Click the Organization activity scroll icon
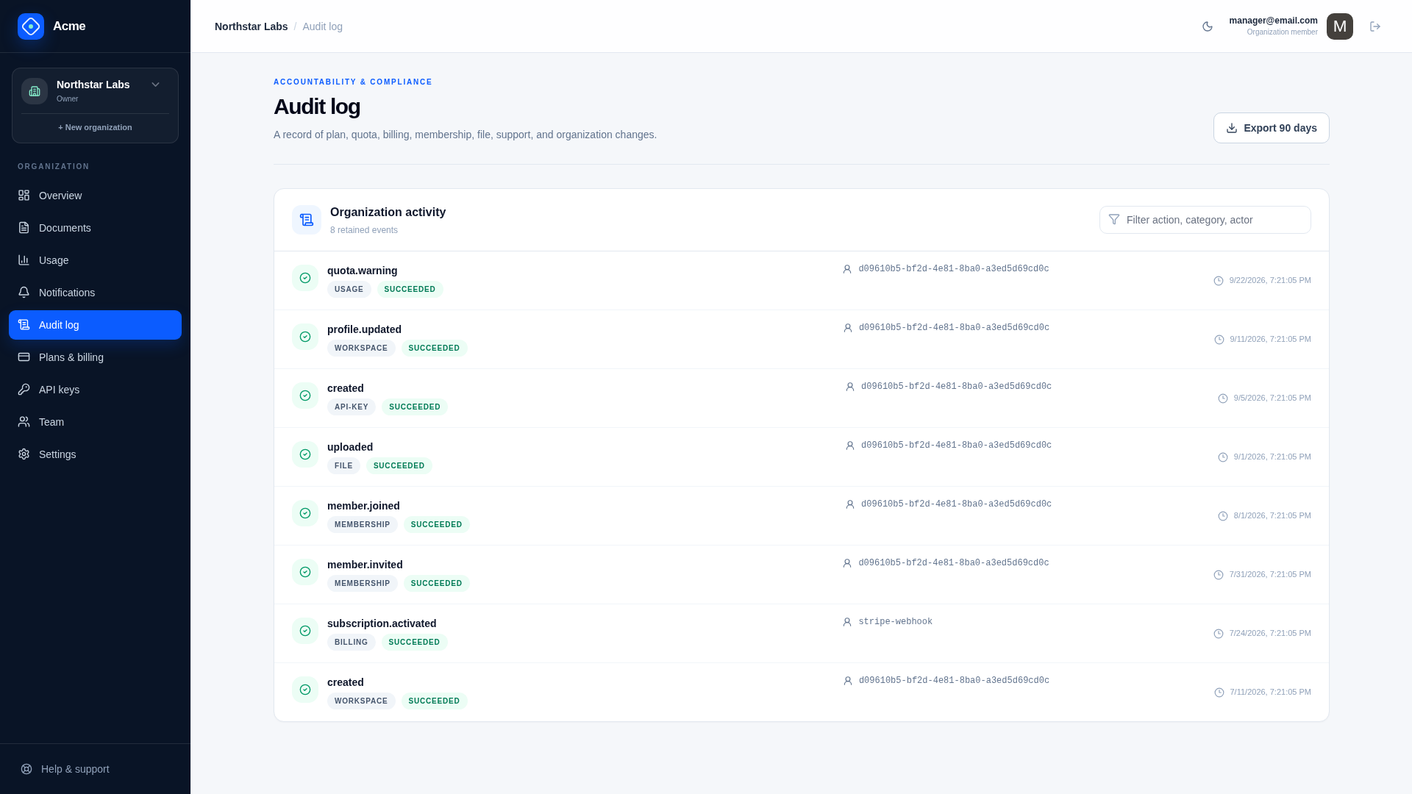 click(x=307, y=220)
